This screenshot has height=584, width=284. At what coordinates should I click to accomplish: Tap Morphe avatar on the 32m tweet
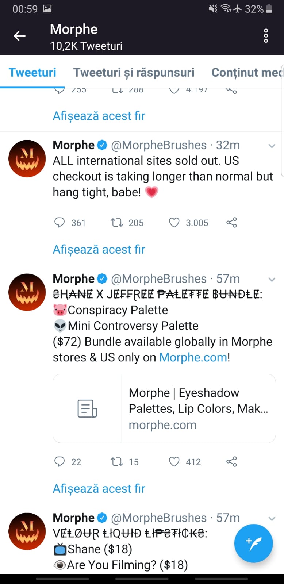pos(27,158)
